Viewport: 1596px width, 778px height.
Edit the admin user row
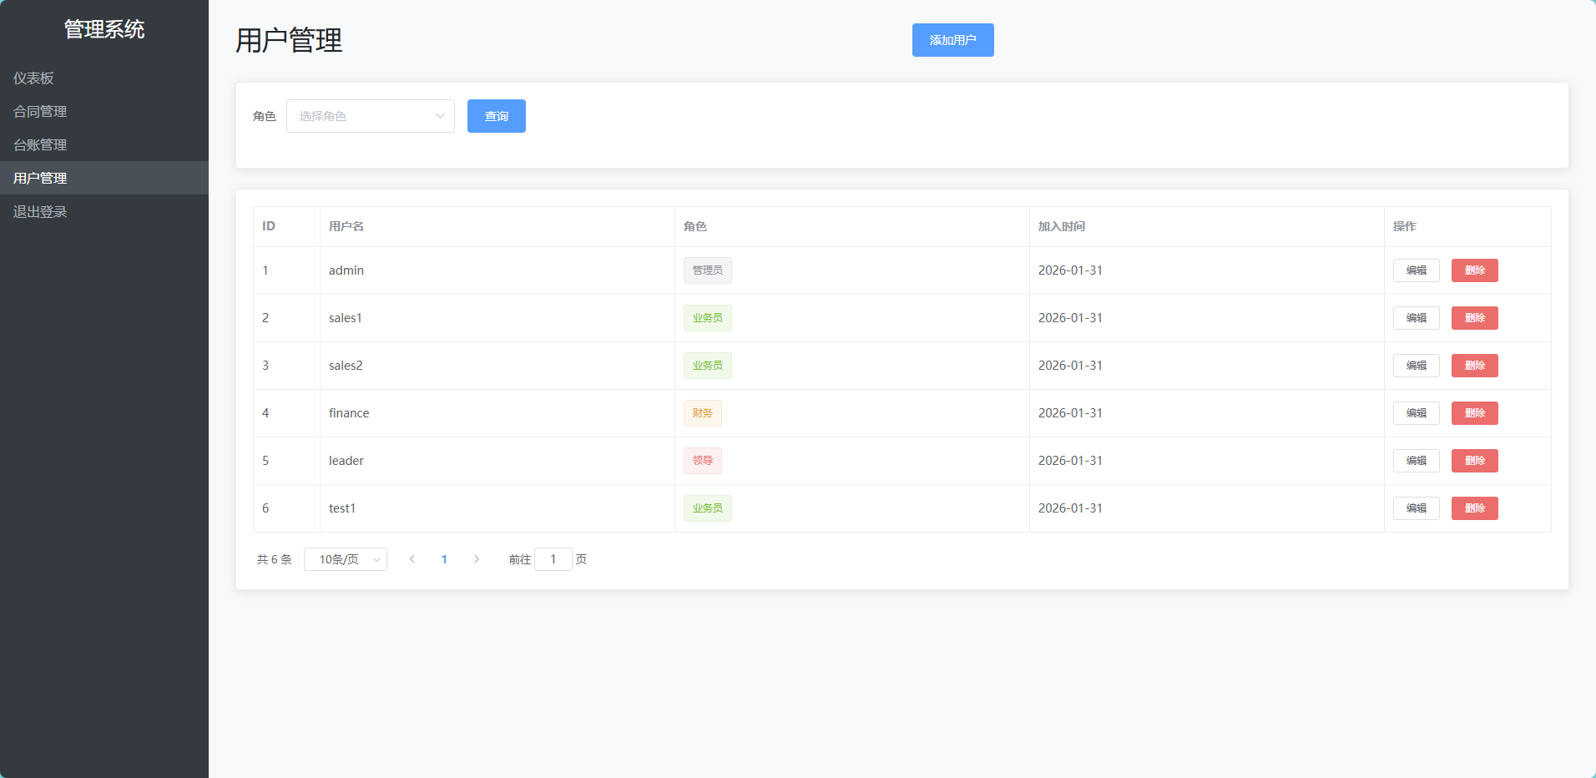1416,270
